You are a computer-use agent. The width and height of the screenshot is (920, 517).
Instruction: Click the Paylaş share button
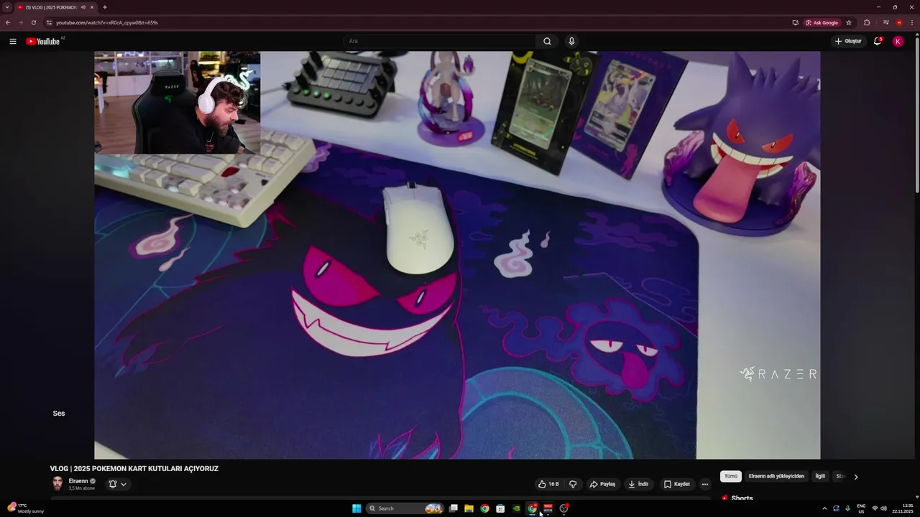[x=602, y=484]
